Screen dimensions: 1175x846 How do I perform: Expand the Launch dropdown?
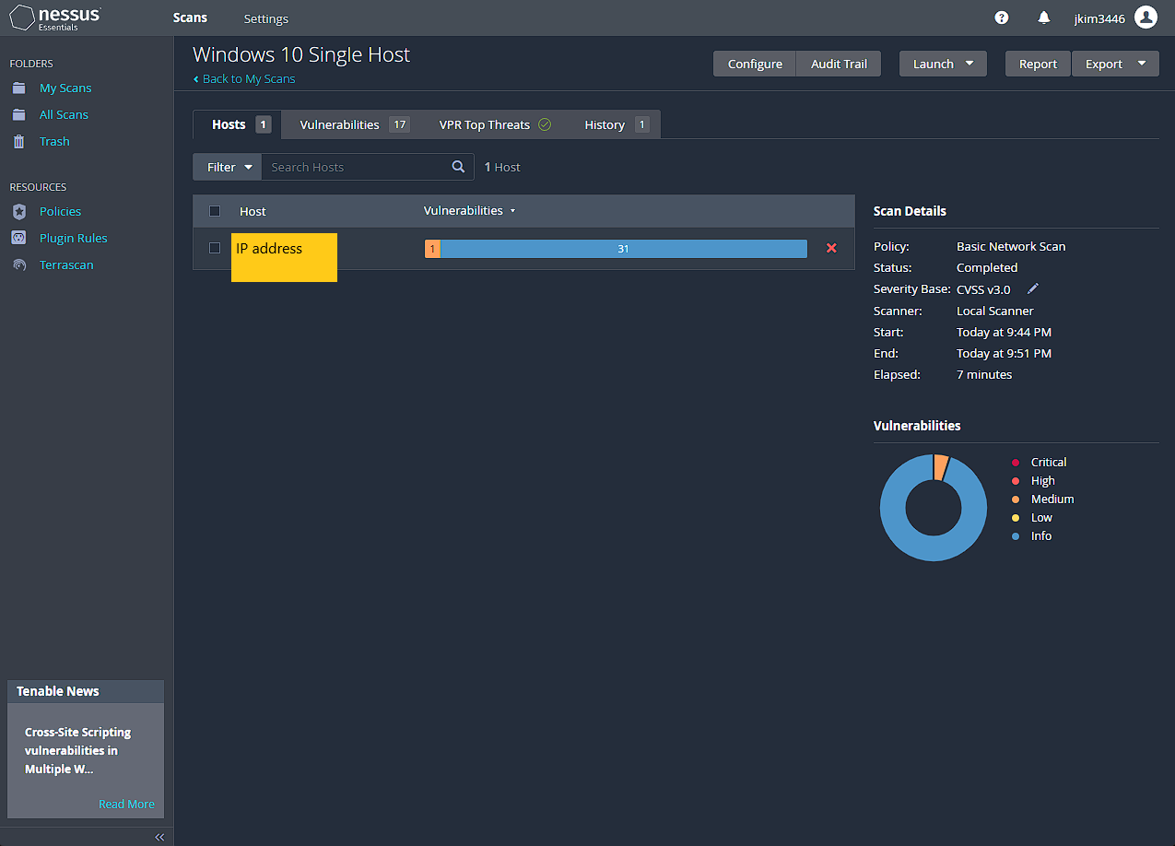click(x=943, y=64)
